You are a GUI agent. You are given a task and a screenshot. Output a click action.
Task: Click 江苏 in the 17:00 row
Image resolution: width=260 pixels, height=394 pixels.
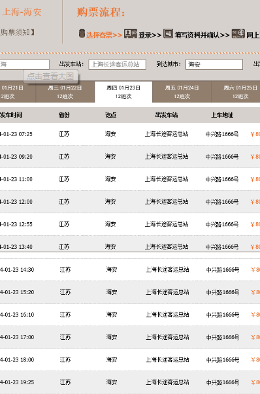pyautogui.click(x=65, y=337)
